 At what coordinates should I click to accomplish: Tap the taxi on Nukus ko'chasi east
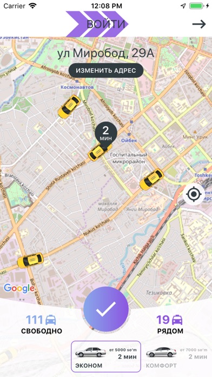tap(151, 179)
